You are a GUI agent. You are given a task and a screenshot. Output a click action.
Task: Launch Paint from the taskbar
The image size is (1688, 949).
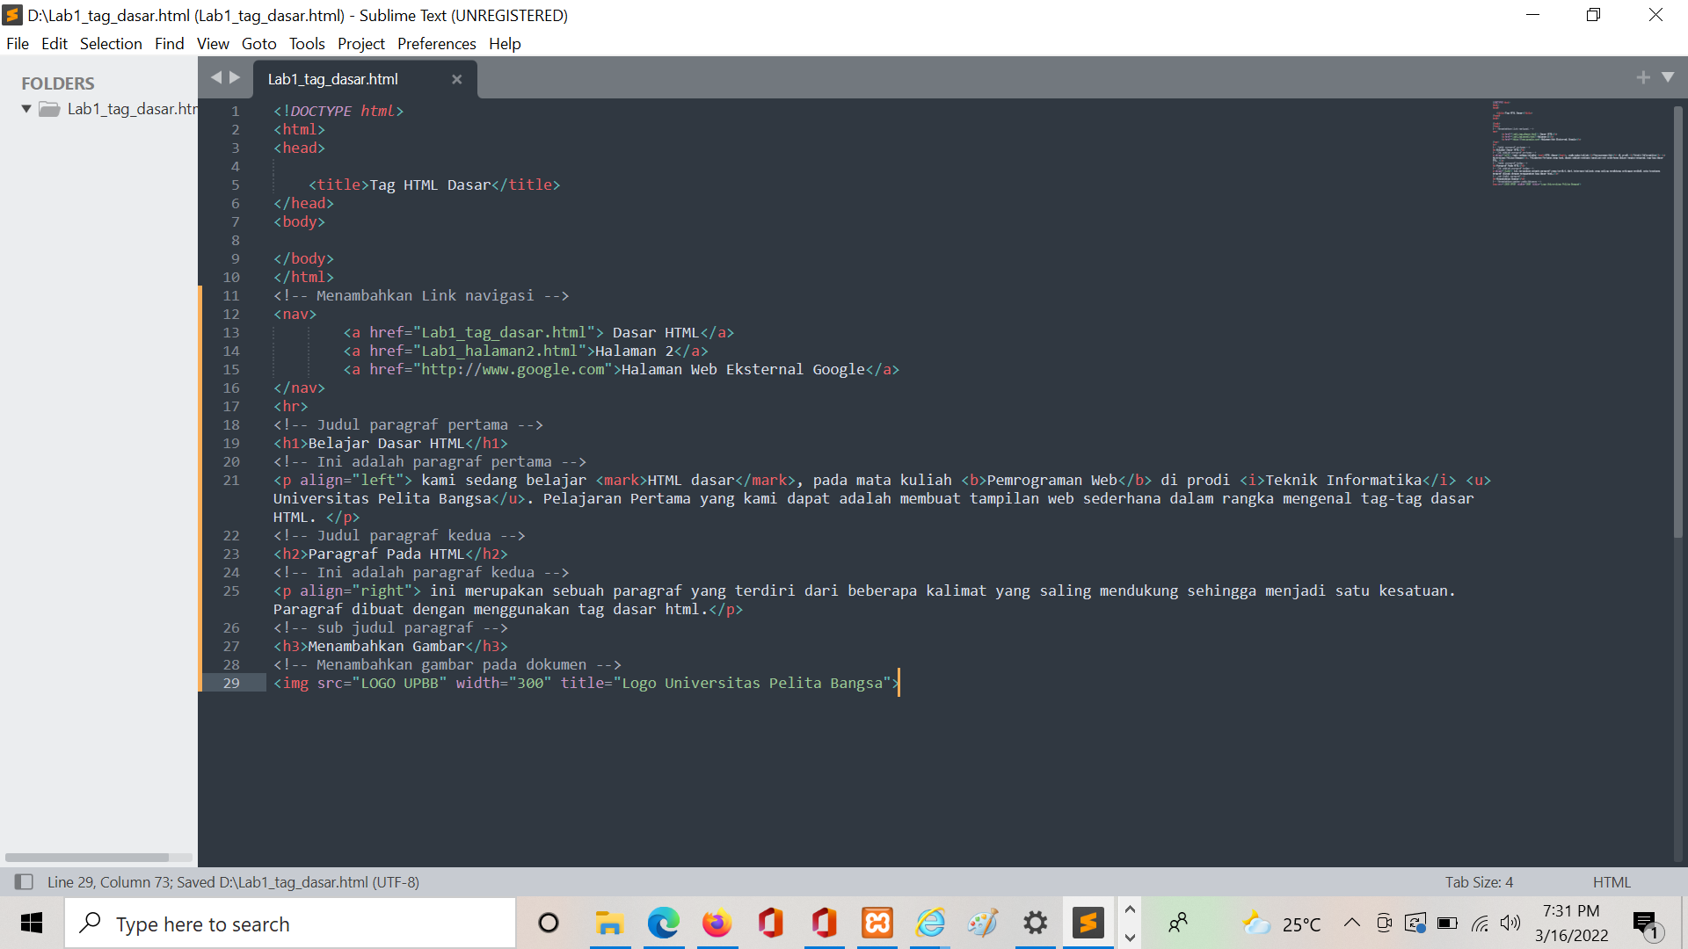tap(982, 923)
